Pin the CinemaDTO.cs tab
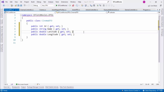Viewport: 164px width, 92px height. click(x=16, y=10)
